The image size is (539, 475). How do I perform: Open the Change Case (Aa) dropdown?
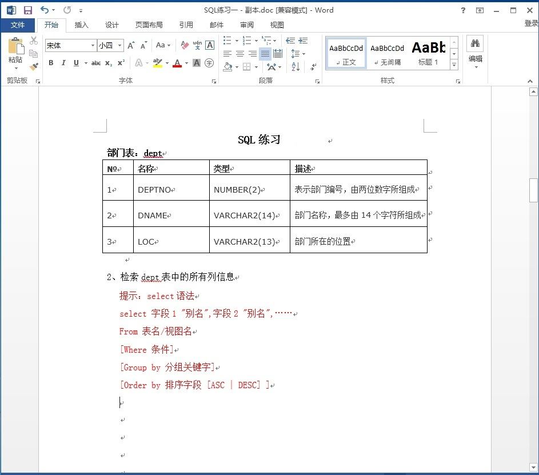(x=163, y=45)
